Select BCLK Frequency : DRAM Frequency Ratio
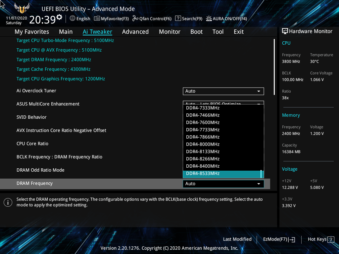339x254 pixels. pos(60,157)
